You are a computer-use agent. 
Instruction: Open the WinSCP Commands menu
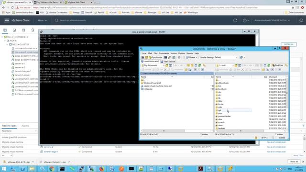pos(164,53)
